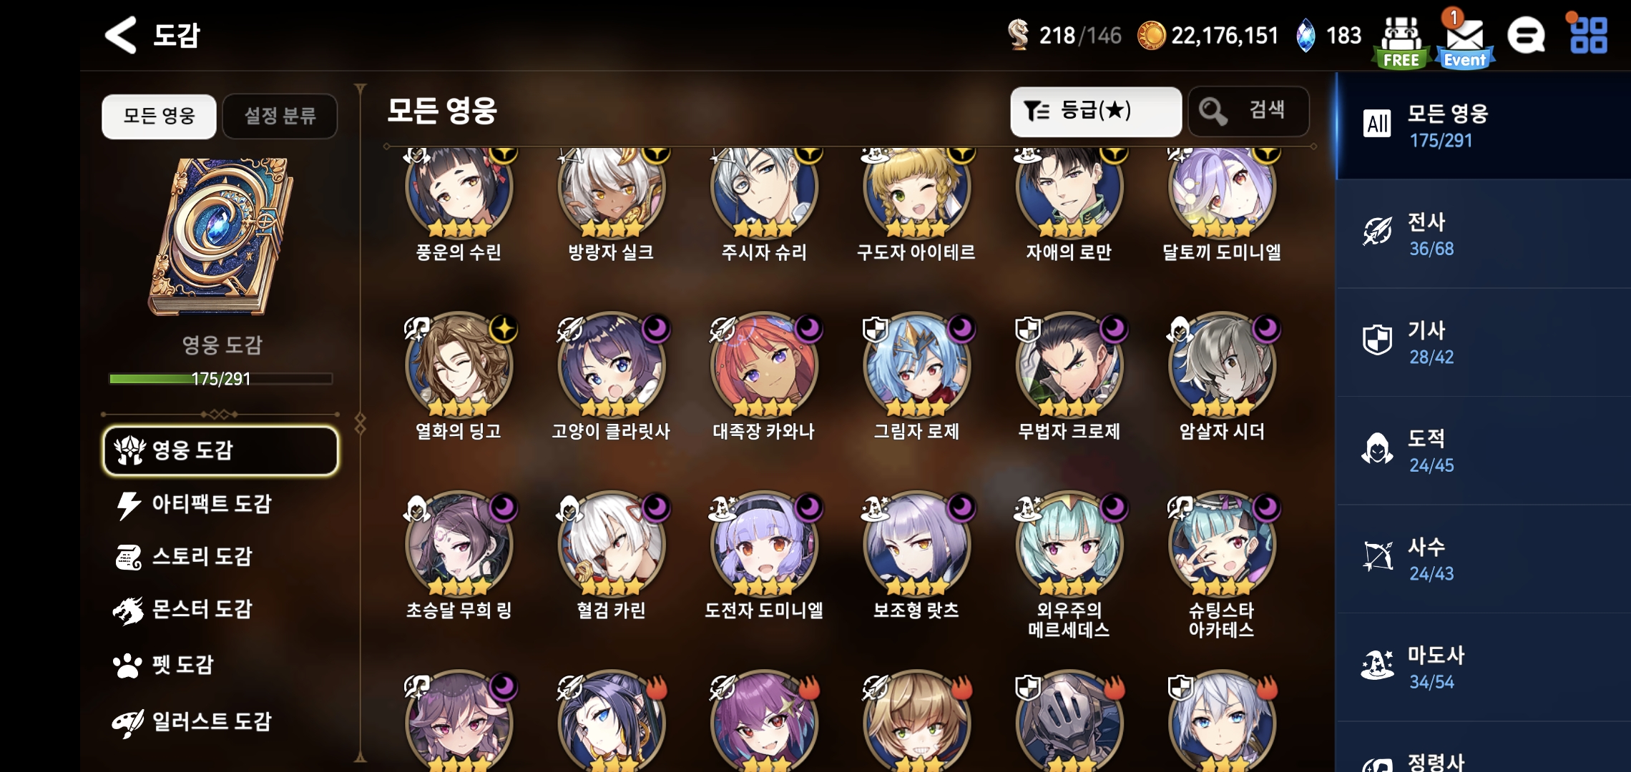Filter heroes by 기사 class
Screen dimensions: 1631x772
point(1483,343)
